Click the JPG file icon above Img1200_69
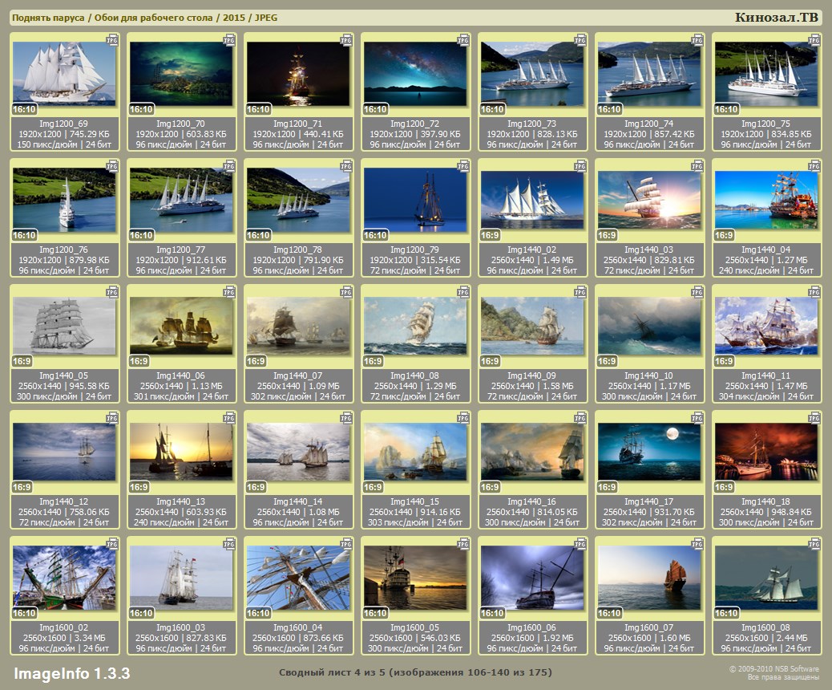This screenshot has width=832, height=690. (x=111, y=40)
